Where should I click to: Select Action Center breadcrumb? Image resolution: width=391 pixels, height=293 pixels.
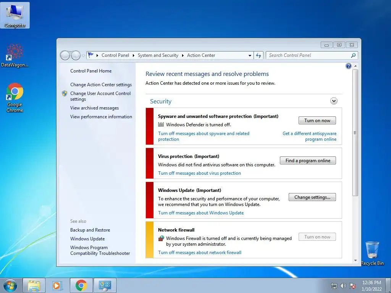pyautogui.click(x=201, y=55)
